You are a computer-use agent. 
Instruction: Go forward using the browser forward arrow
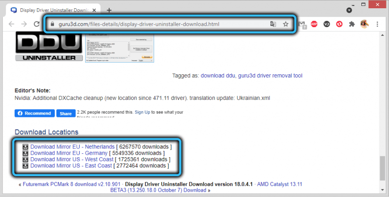(24, 24)
